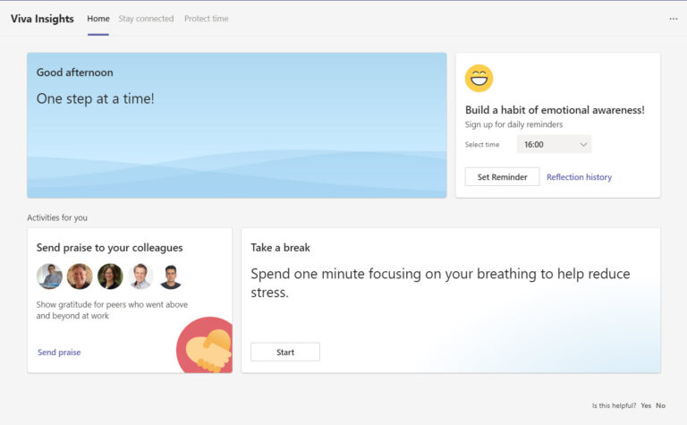Click Send praise to your colleagues heading
This screenshot has width=687, height=425.
point(109,248)
